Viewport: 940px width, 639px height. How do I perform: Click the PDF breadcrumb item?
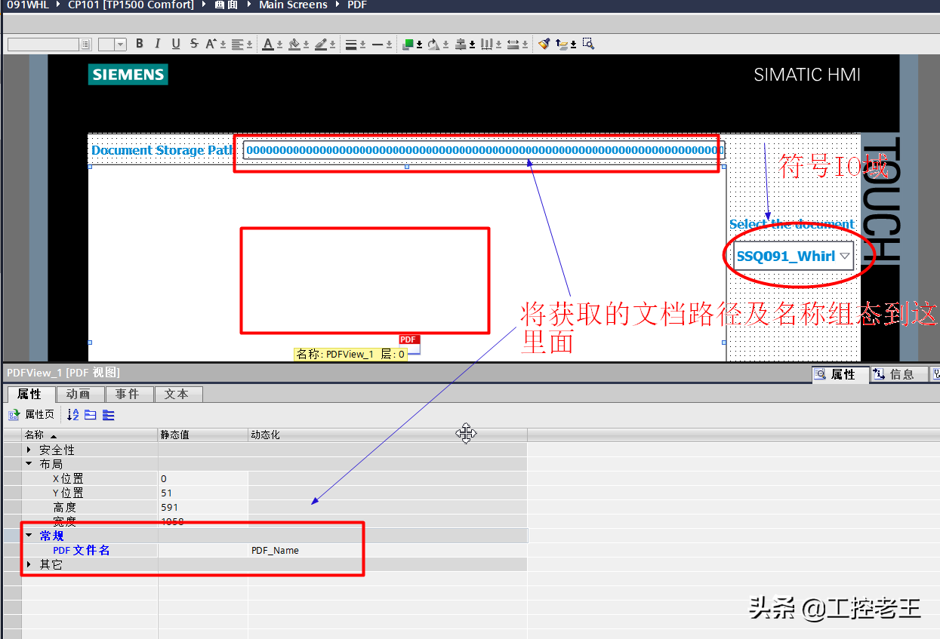(x=357, y=5)
